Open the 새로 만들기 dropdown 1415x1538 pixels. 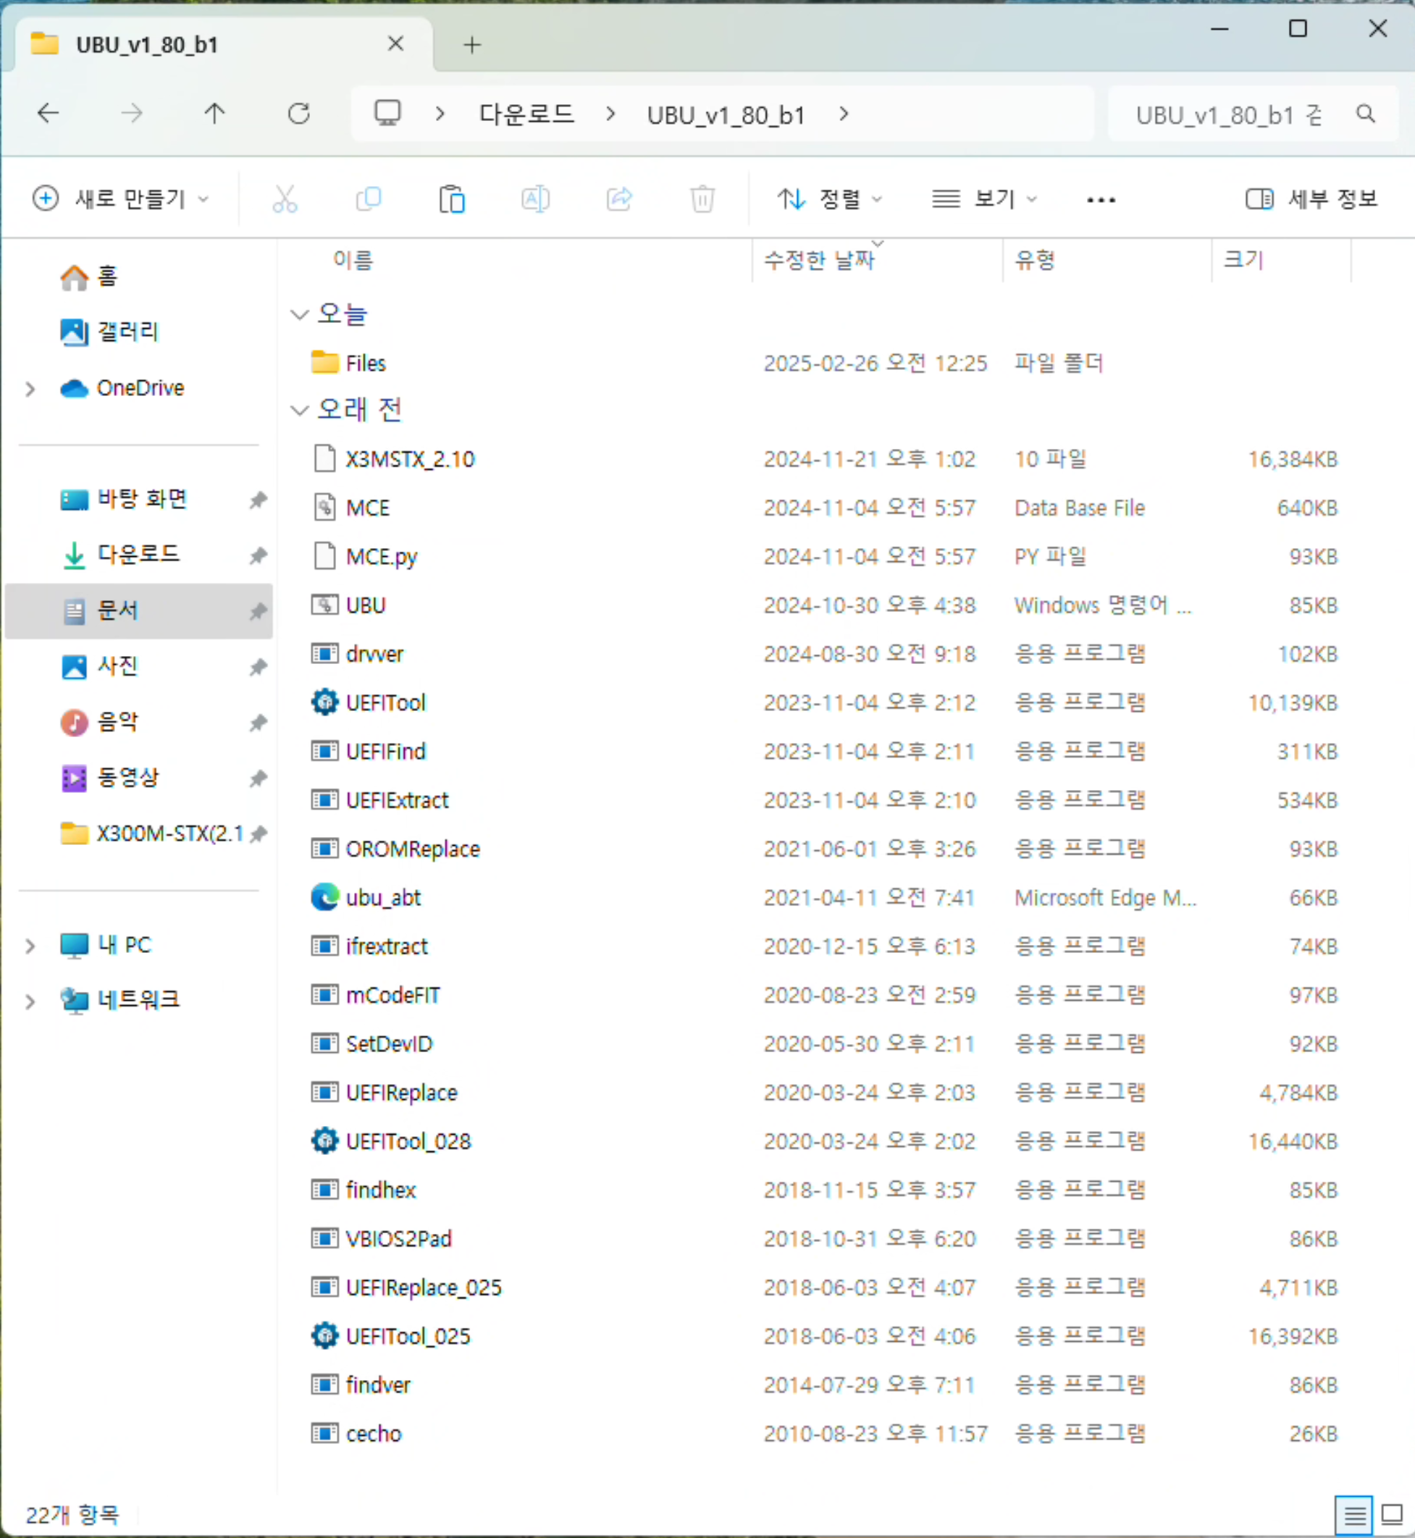pyautogui.click(x=121, y=199)
